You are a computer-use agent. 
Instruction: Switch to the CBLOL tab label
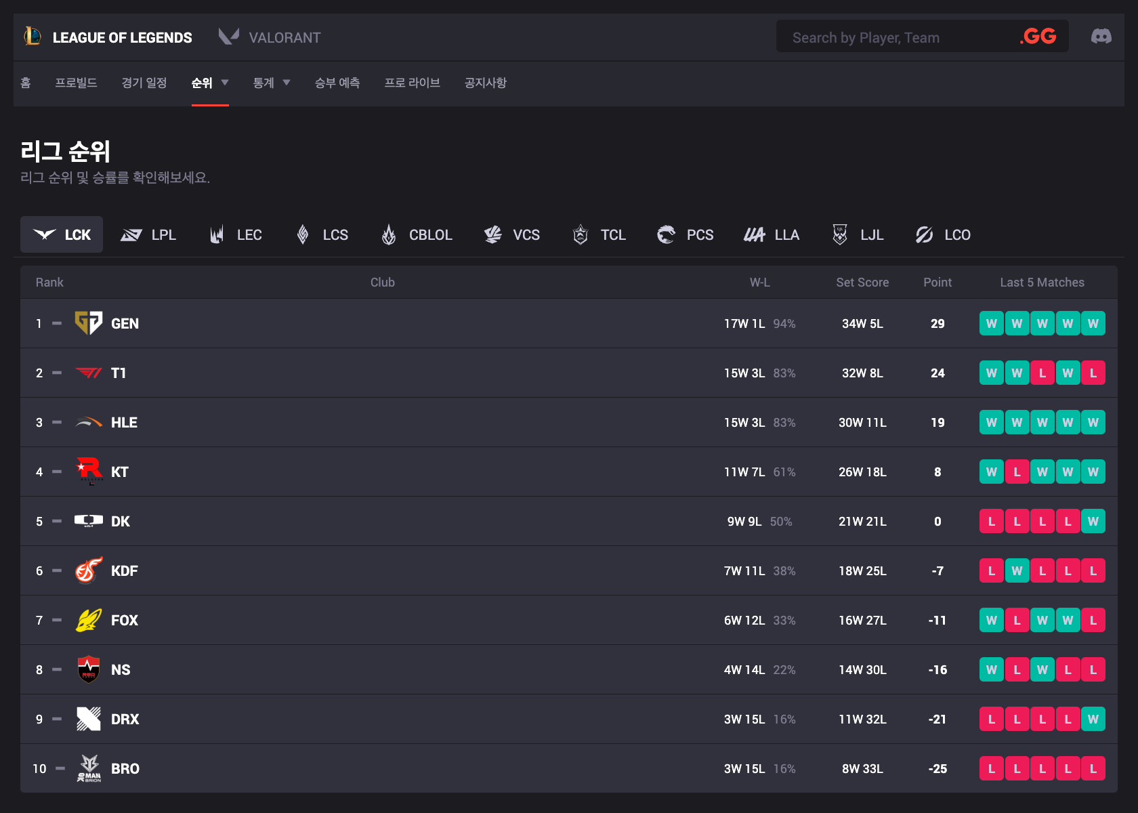pyautogui.click(x=431, y=235)
